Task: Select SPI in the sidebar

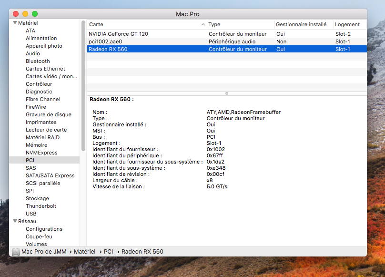Action: (30, 191)
